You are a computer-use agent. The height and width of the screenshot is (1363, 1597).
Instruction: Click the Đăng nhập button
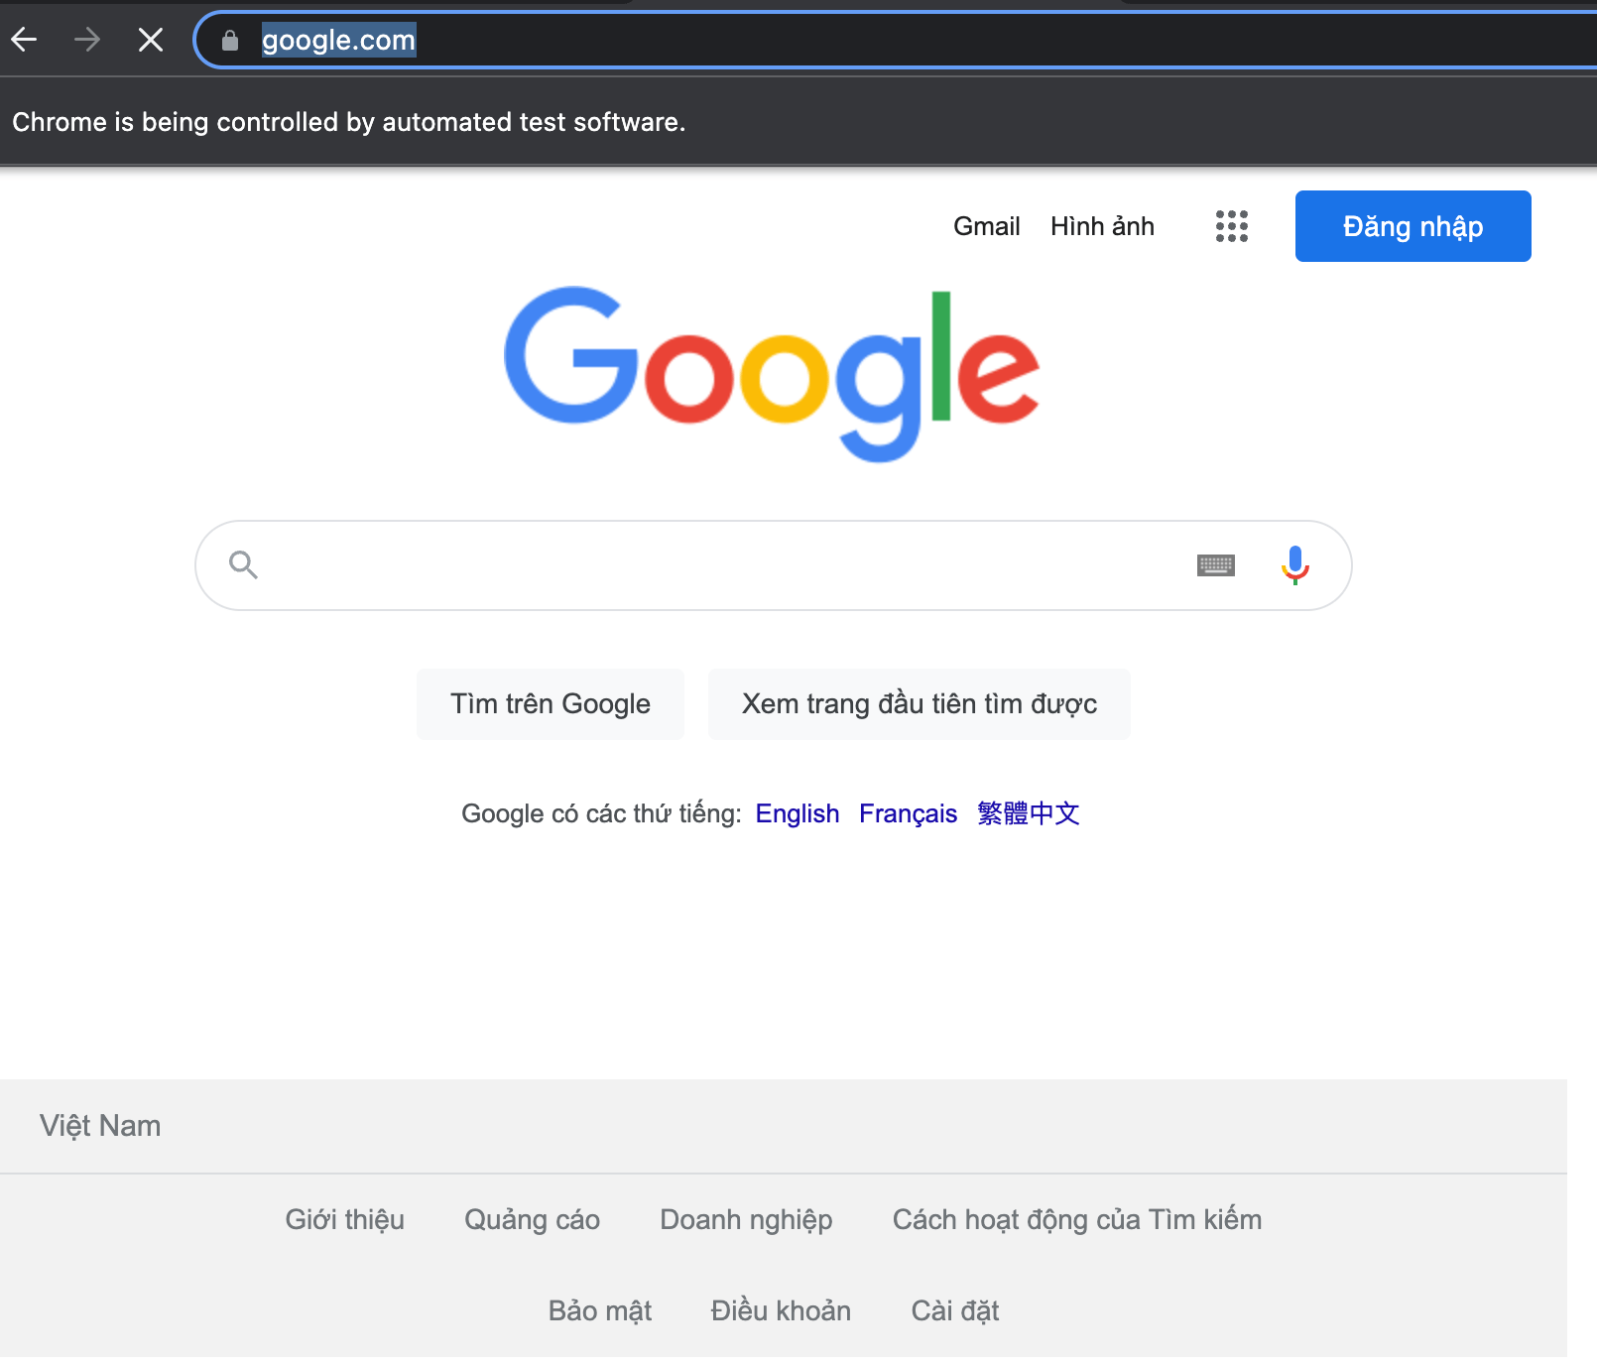1413,226
